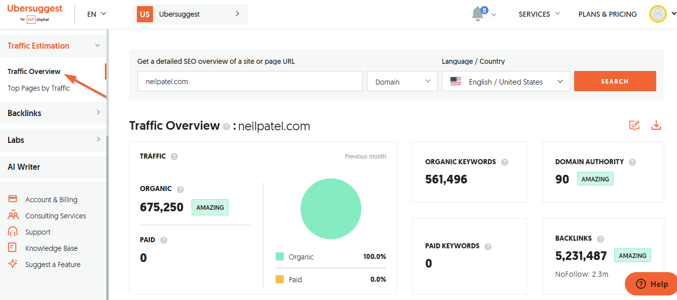Open the AI Writer menu item
This screenshot has width=677, height=300.
[24, 167]
